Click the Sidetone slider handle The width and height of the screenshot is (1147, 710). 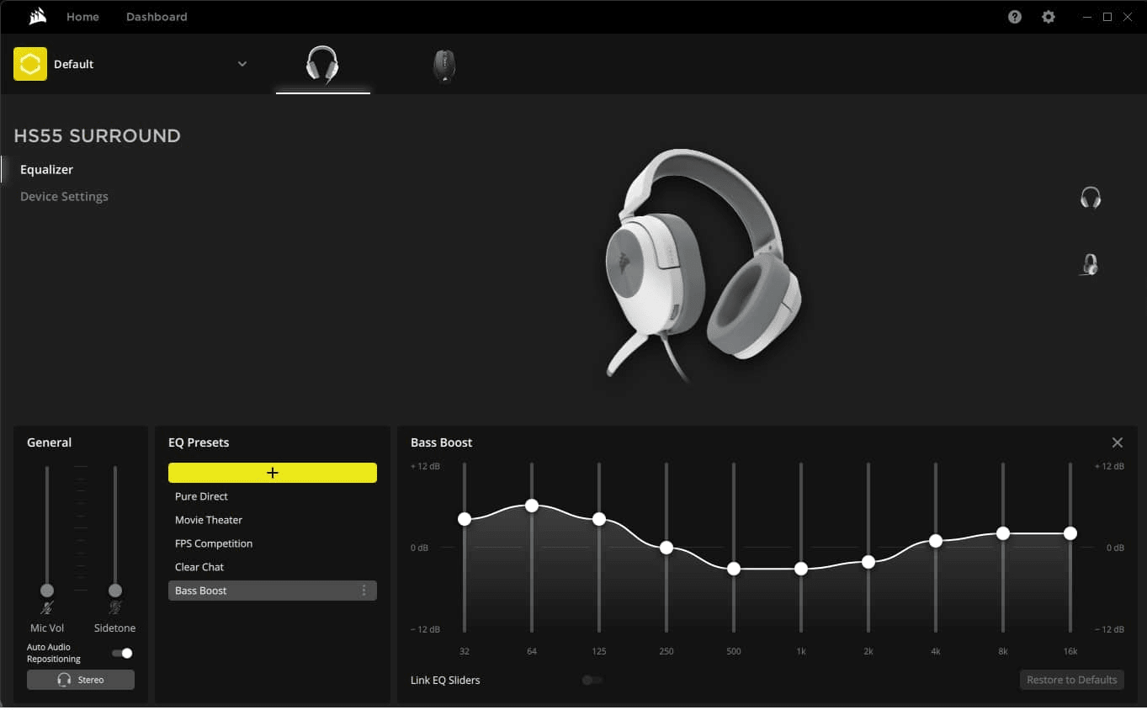[115, 591]
